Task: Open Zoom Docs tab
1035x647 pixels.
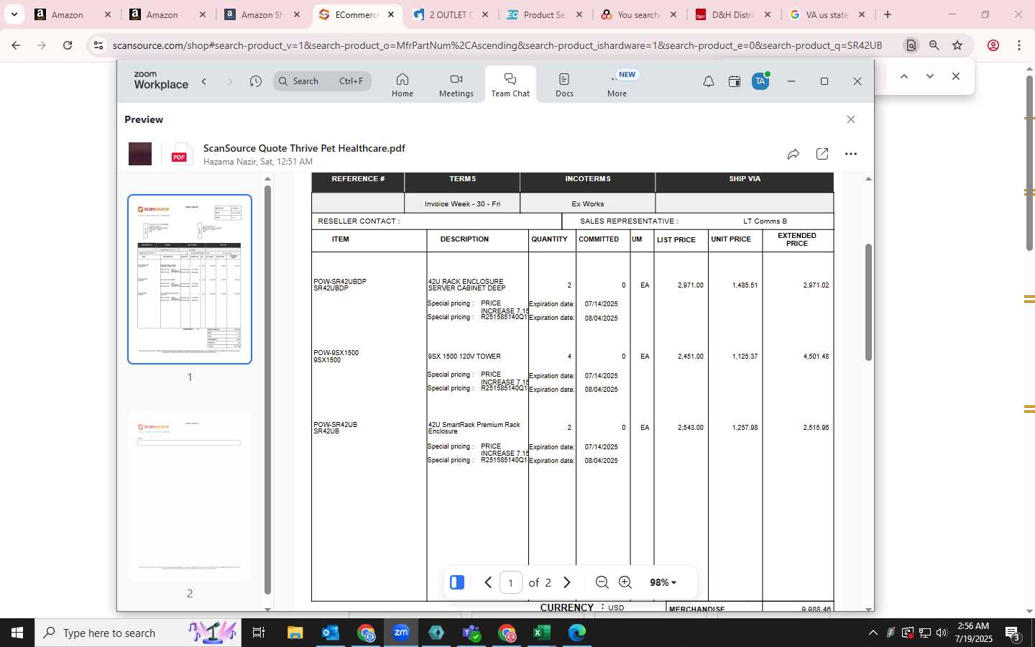Action: [x=564, y=85]
